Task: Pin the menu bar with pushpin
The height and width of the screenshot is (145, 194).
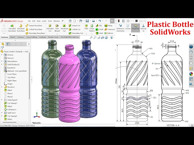Action: (63, 21)
